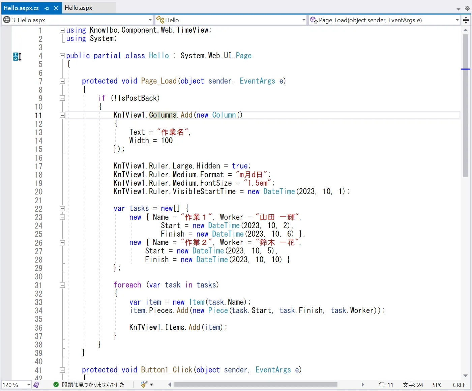Viewport: 472px width, 391px height.
Task: Click the globe icon in the navigation bar
Action: (6, 20)
